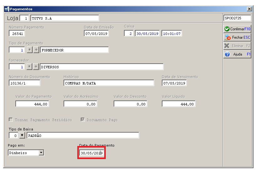Click the Pagamentos window title icon
The height and width of the screenshot is (175, 261).
7,9
